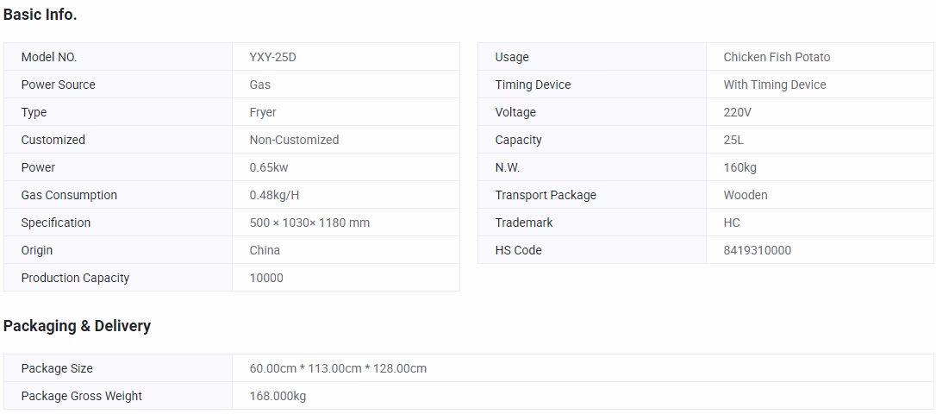Select the Voltage value 220V
Viewport: 936px width, 414px height.
point(738,112)
